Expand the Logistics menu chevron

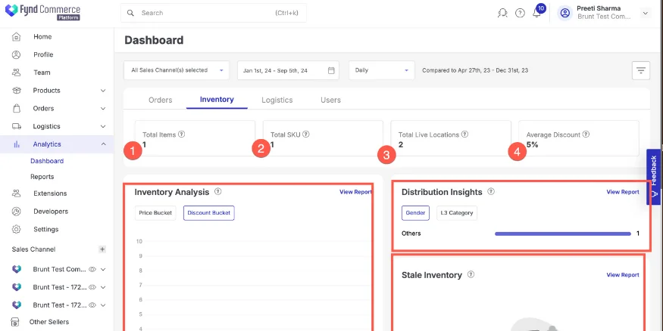click(x=103, y=126)
